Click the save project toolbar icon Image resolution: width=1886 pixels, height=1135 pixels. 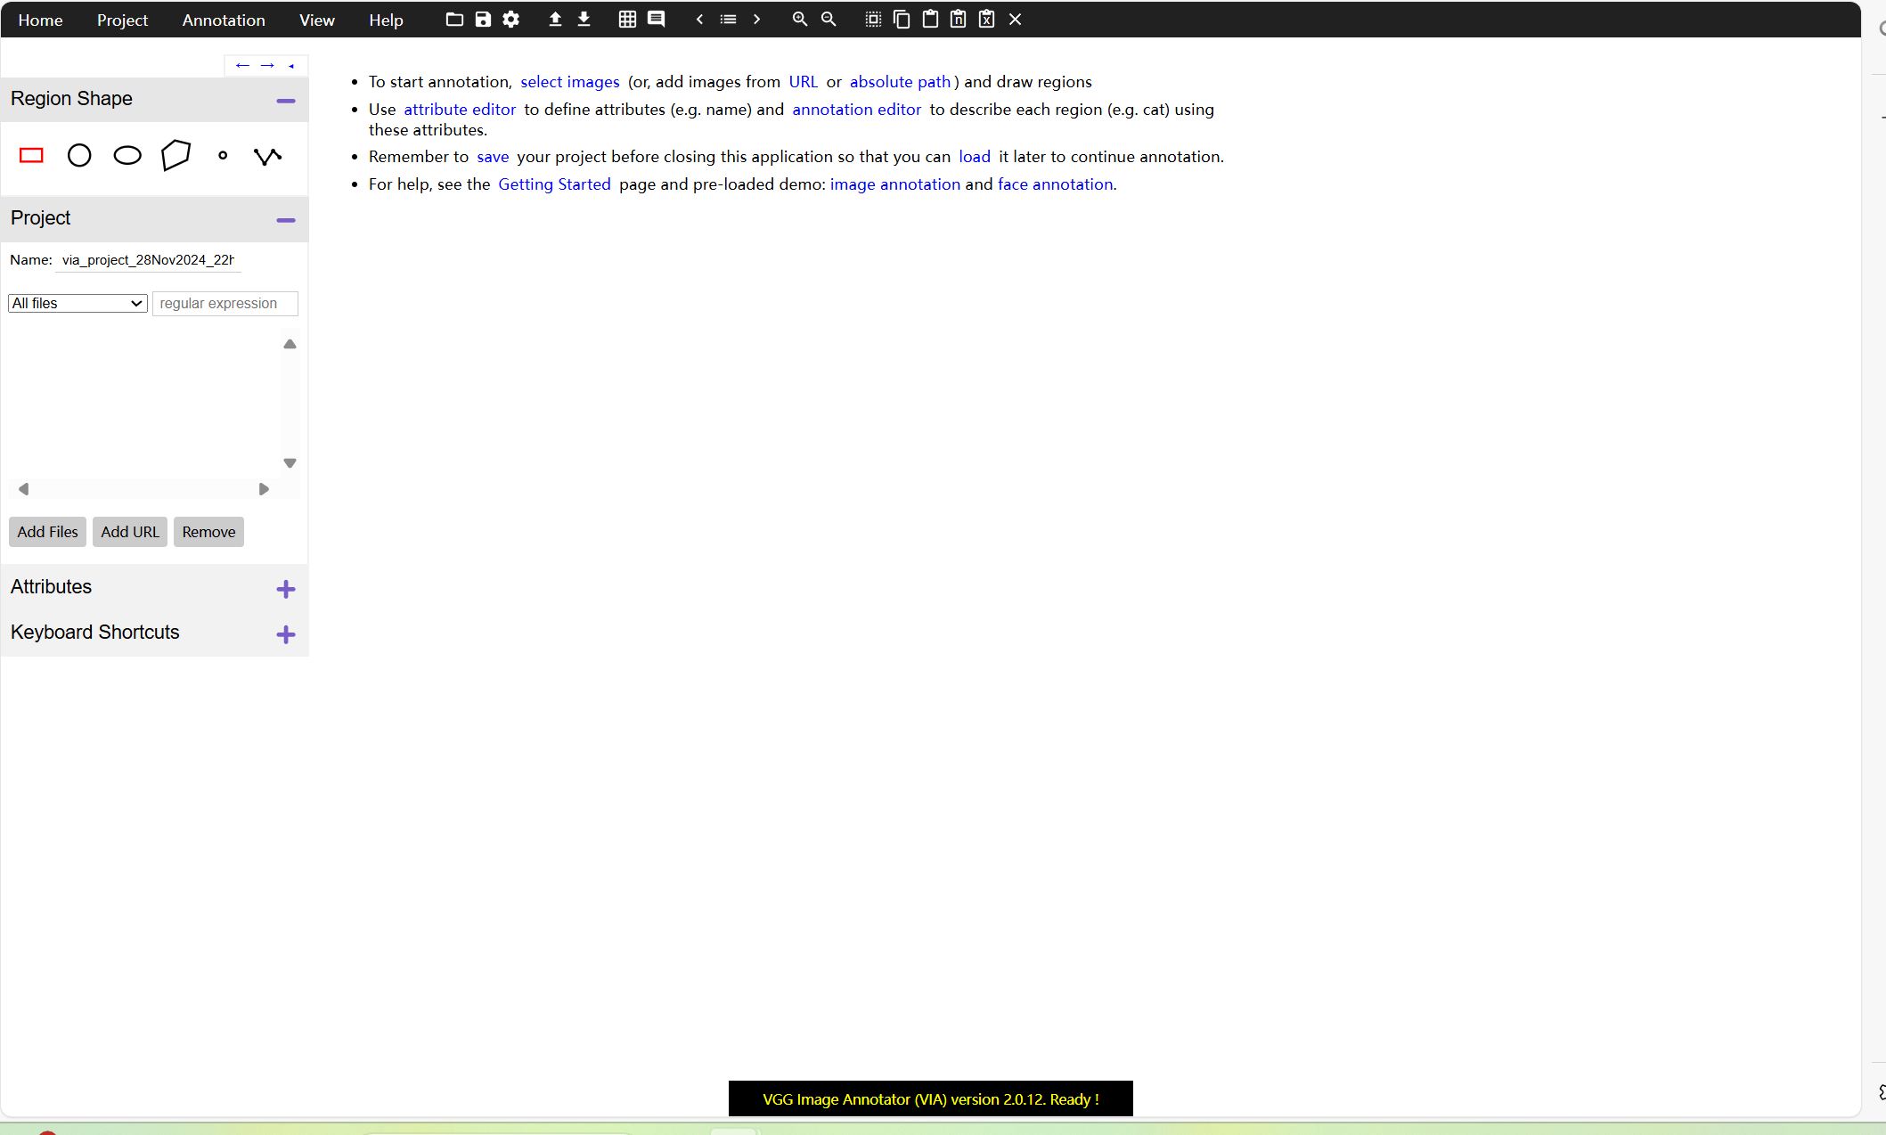(483, 20)
